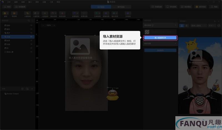The image size is (222, 130).
Task: Click the folder icon in the Render Output panel header
Action: tap(27, 89)
